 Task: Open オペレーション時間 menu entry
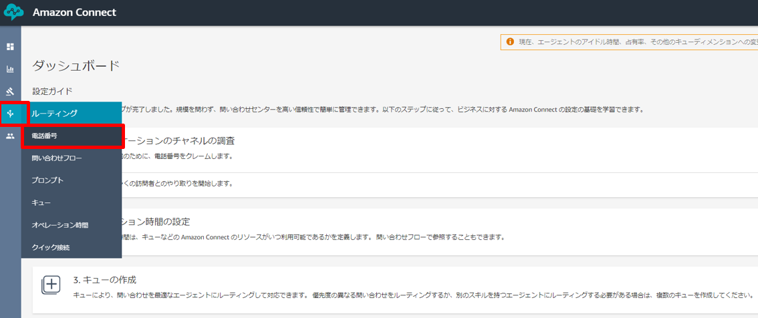click(72, 225)
